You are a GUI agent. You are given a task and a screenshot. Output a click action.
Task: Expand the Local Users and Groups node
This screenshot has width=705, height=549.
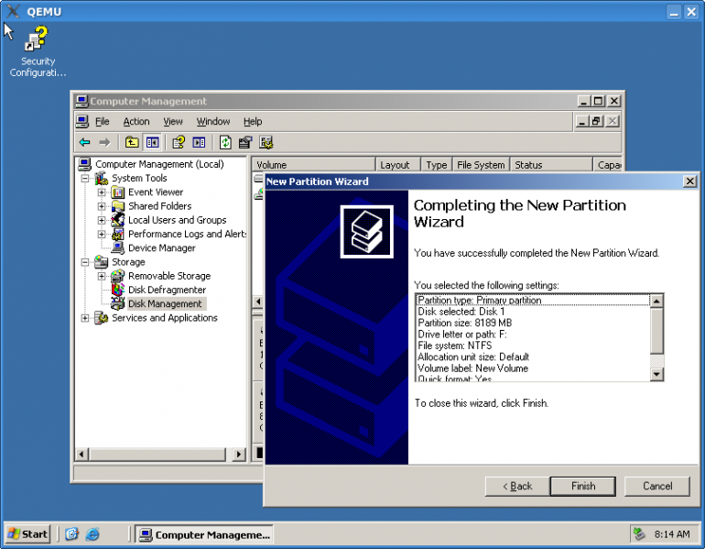click(x=102, y=220)
